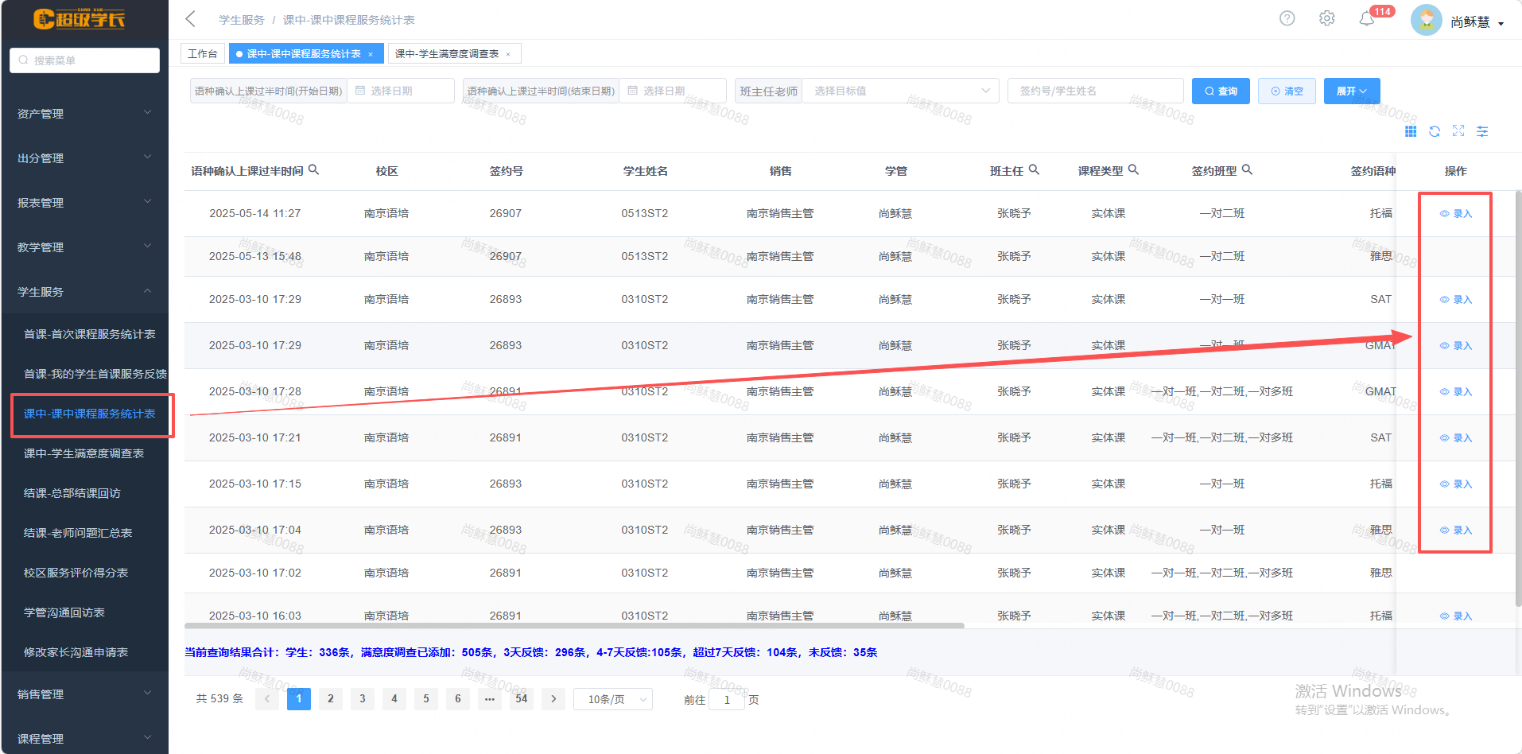The image size is (1522, 754).
Task: Refresh the table with the reload icon
Action: tap(1435, 131)
